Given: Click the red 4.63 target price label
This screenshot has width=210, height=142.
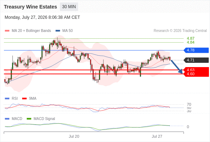Looking at the screenshot, I should (x=190, y=70).
